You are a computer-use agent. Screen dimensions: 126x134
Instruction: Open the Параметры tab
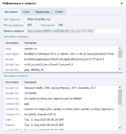pyautogui.click(x=42, y=12)
